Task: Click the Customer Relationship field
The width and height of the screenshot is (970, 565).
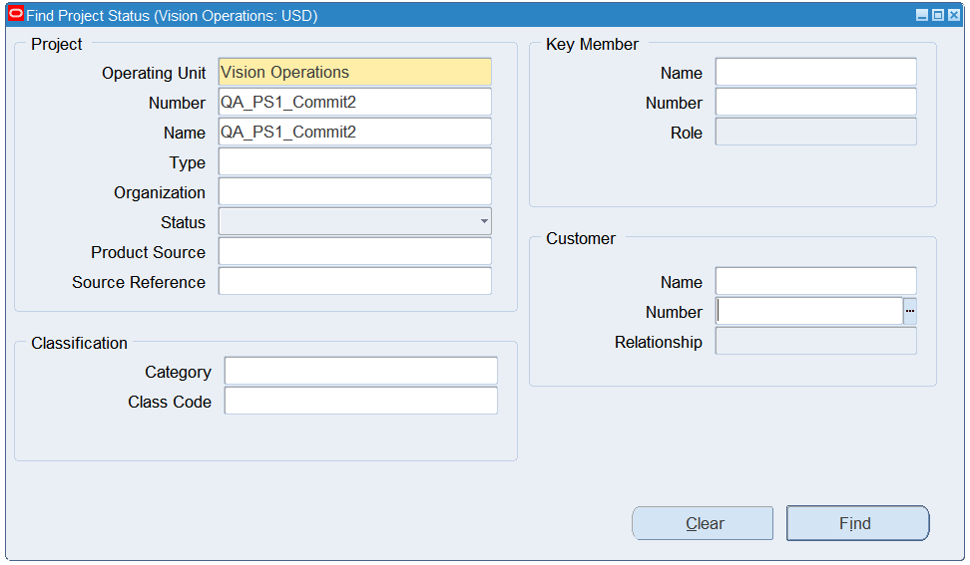Action: coord(816,341)
